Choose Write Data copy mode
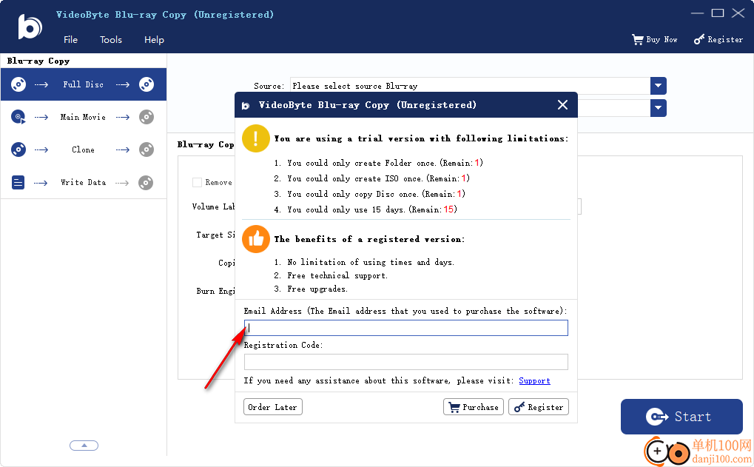This screenshot has height=467, width=754. coord(84,183)
